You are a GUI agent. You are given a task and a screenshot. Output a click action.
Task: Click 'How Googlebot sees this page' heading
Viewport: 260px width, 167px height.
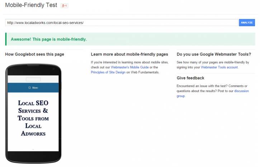coord(34,54)
